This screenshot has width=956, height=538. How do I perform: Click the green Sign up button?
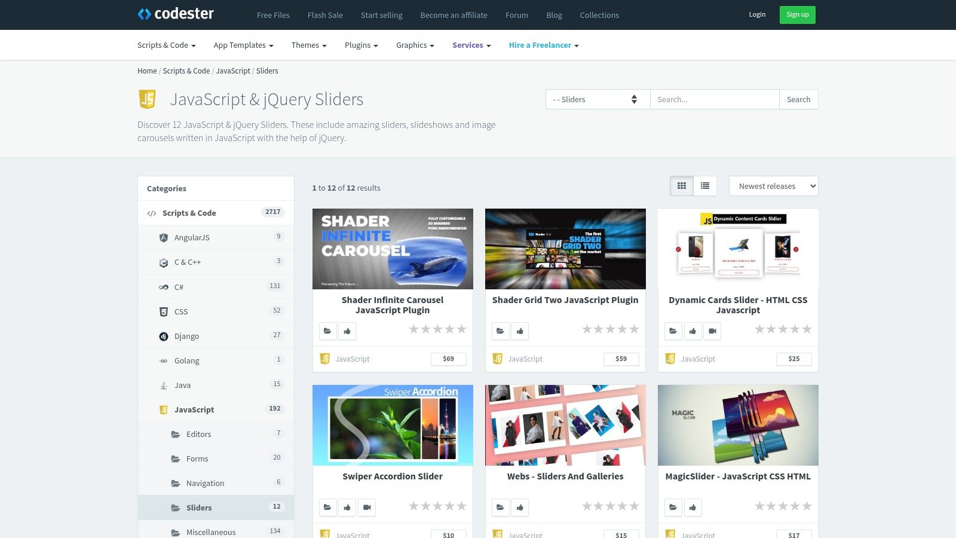click(797, 14)
